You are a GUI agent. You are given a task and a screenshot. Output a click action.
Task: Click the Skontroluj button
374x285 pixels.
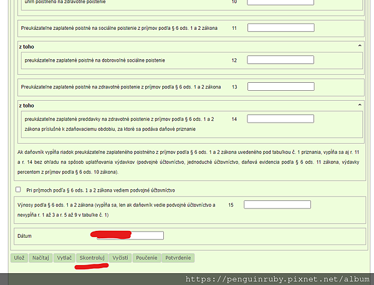(x=92, y=258)
